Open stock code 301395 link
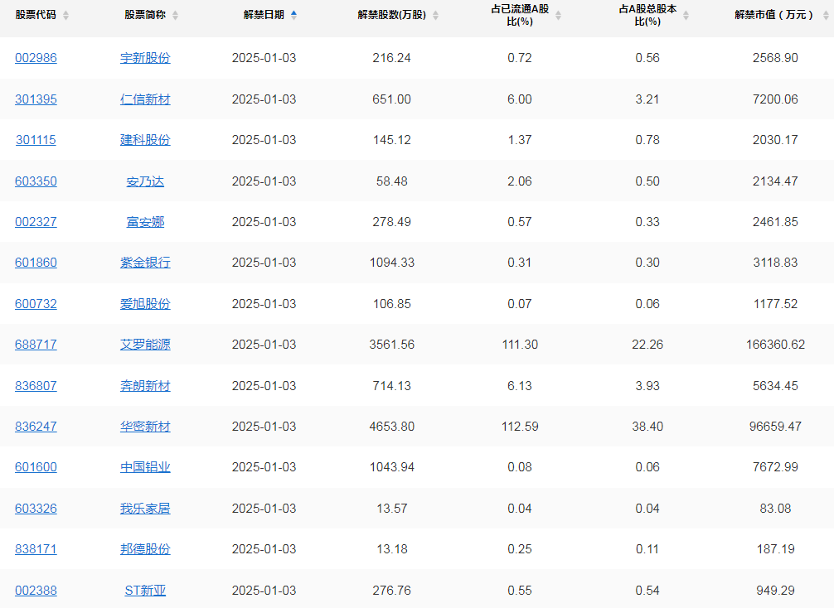Screen dimensions: 834x608 point(36,99)
